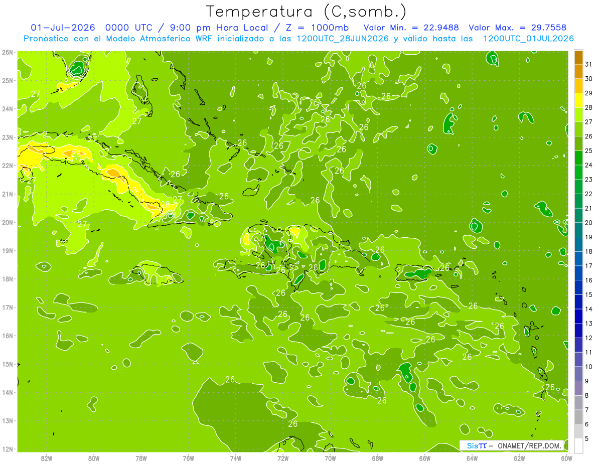Click the blue colorbar segment between 15 and 16

tap(578, 287)
